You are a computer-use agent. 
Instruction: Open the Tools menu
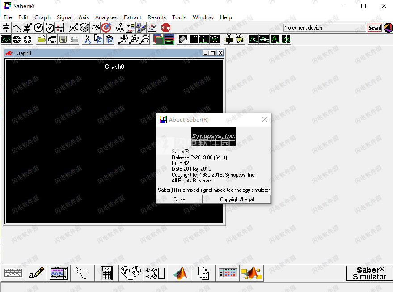coord(179,17)
